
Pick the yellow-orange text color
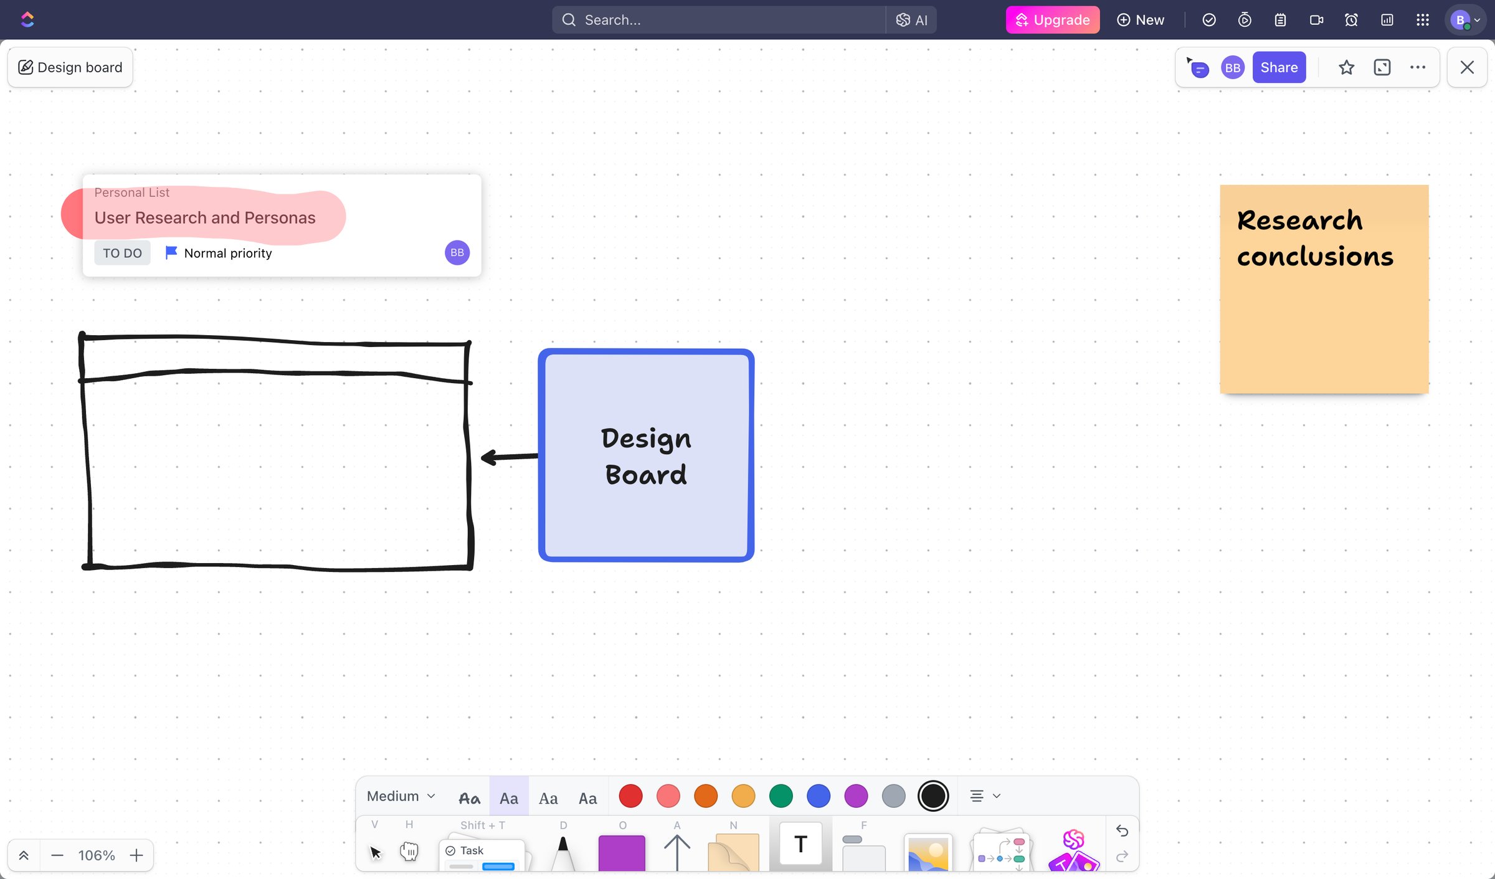click(743, 796)
